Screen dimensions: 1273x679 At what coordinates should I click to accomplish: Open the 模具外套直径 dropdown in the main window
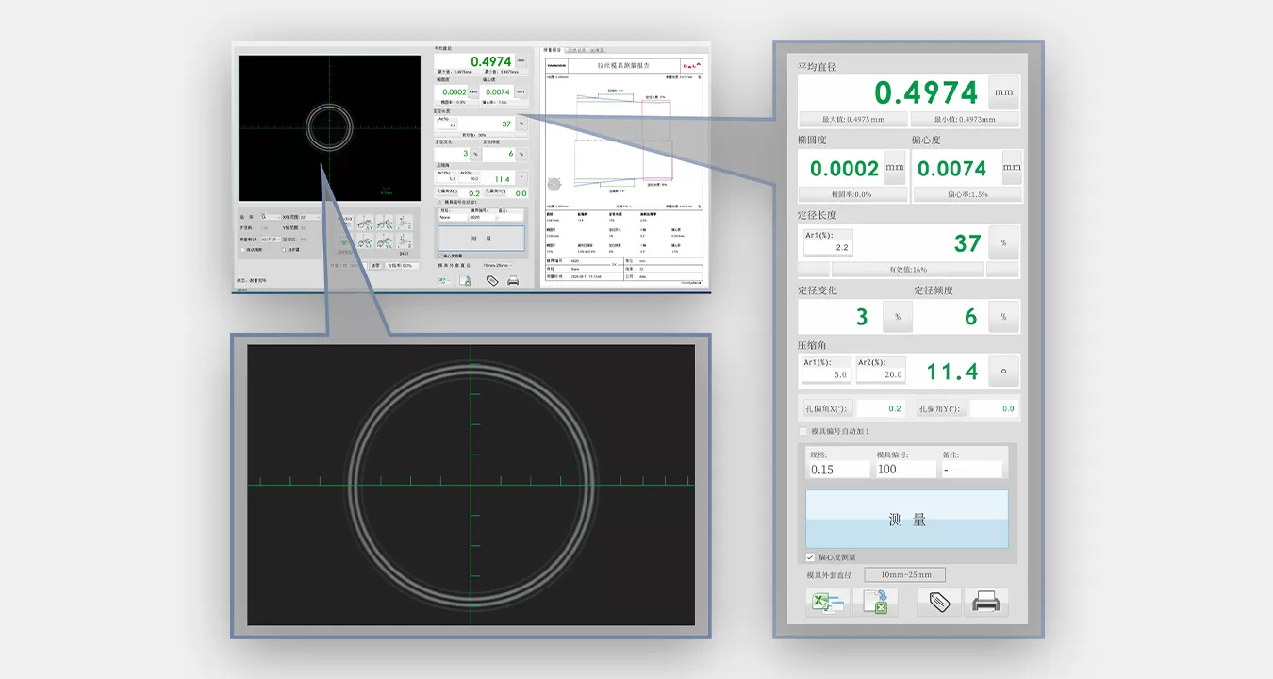pos(498,265)
